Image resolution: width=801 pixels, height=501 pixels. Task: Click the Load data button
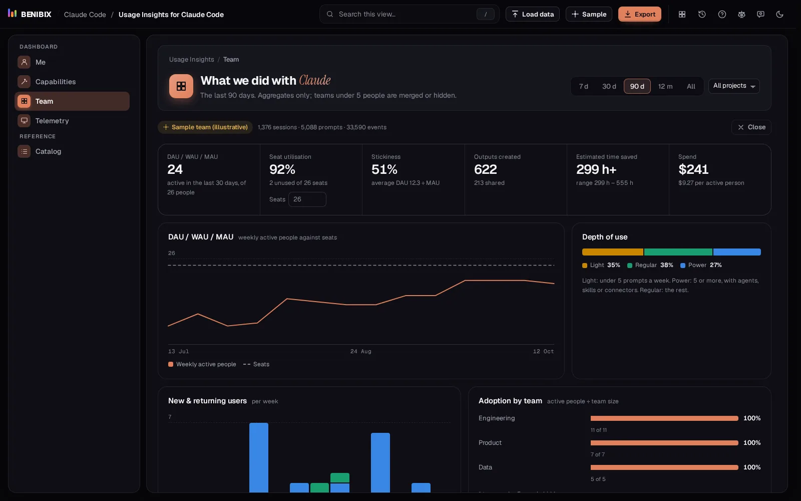[533, 14]
